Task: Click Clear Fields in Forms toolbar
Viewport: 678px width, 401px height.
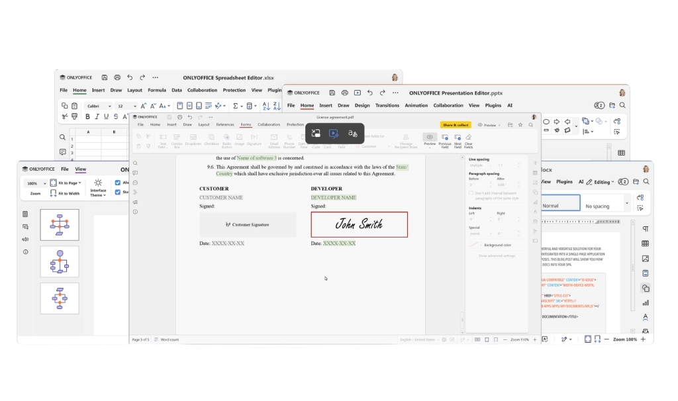Action: click(468, 141)
